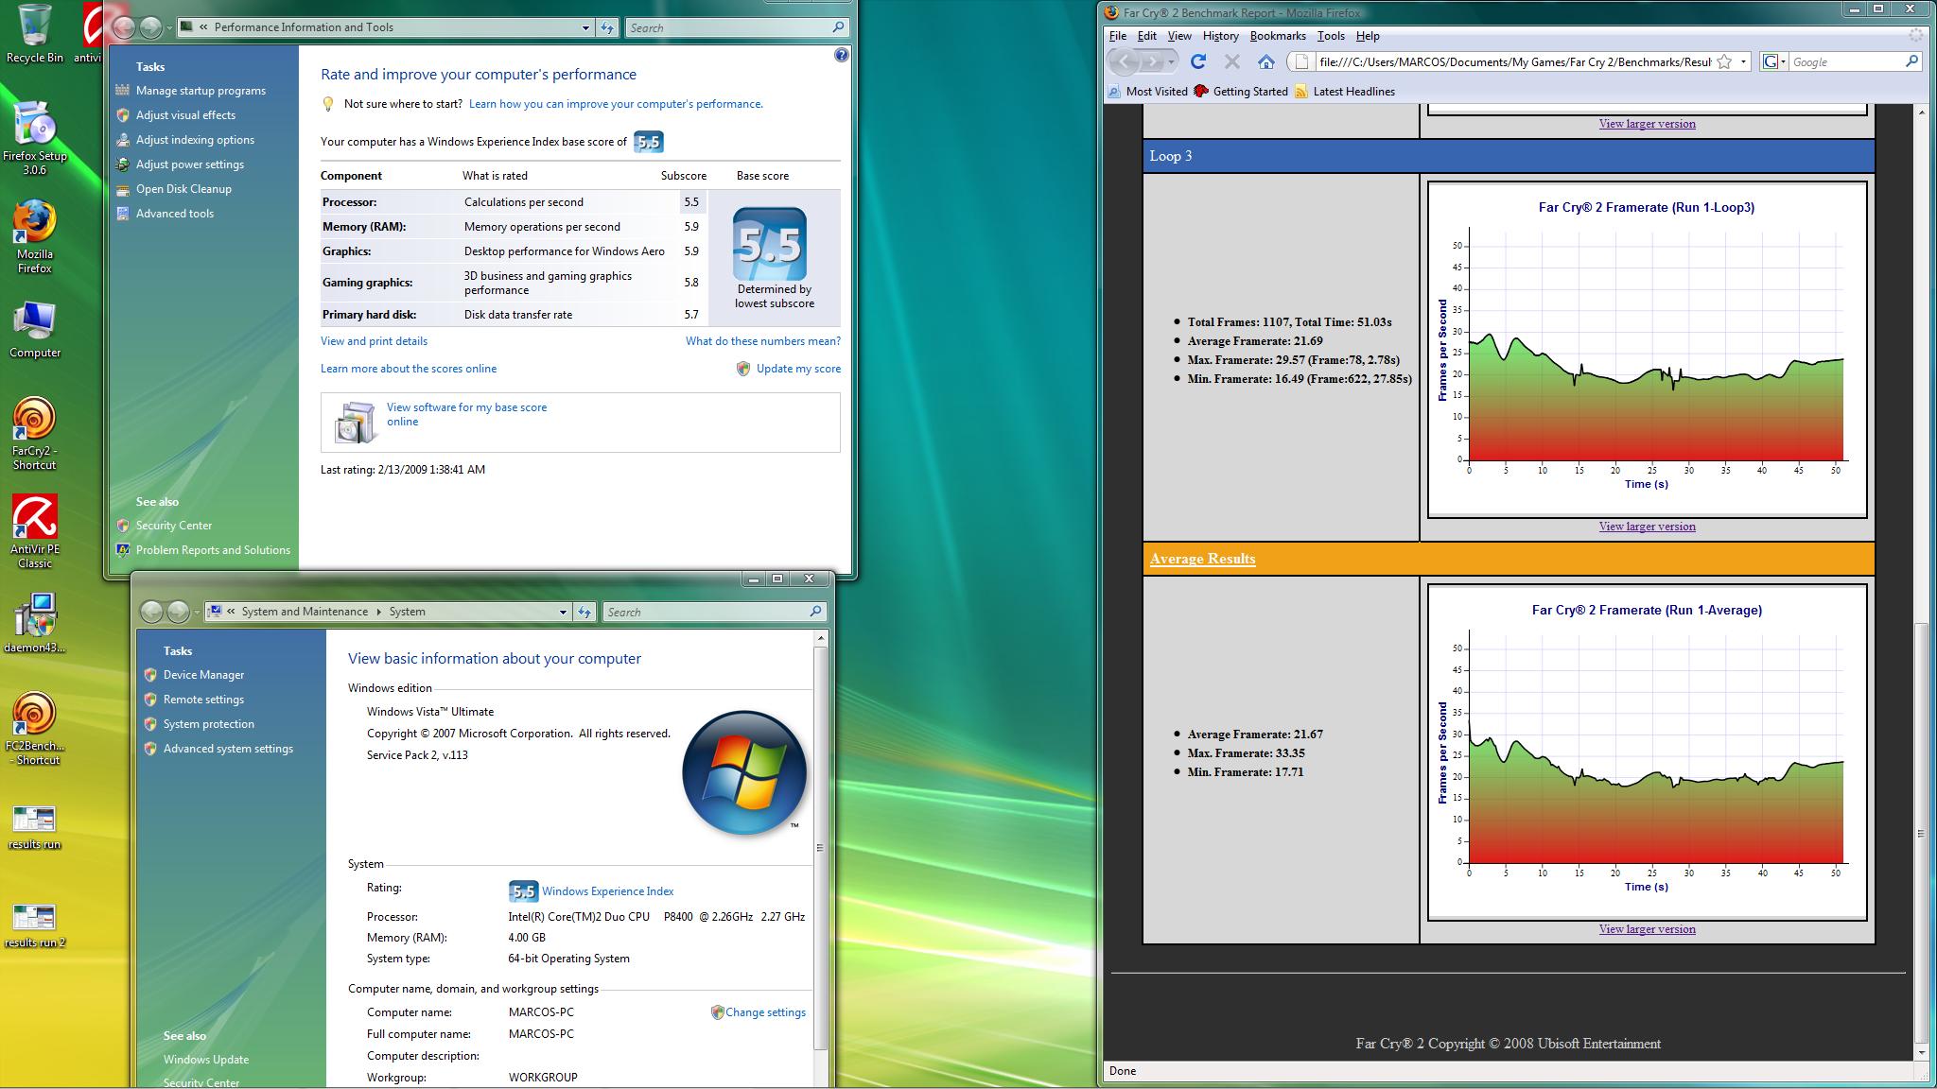The height and width of the screenshot is (1089, 1937).
Task: Open Firefox File menu
Action: [1118, 36]
